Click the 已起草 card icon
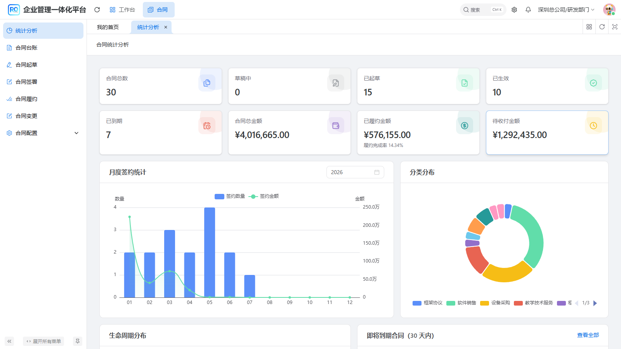The image size is (621, 349). coord(465,83)
